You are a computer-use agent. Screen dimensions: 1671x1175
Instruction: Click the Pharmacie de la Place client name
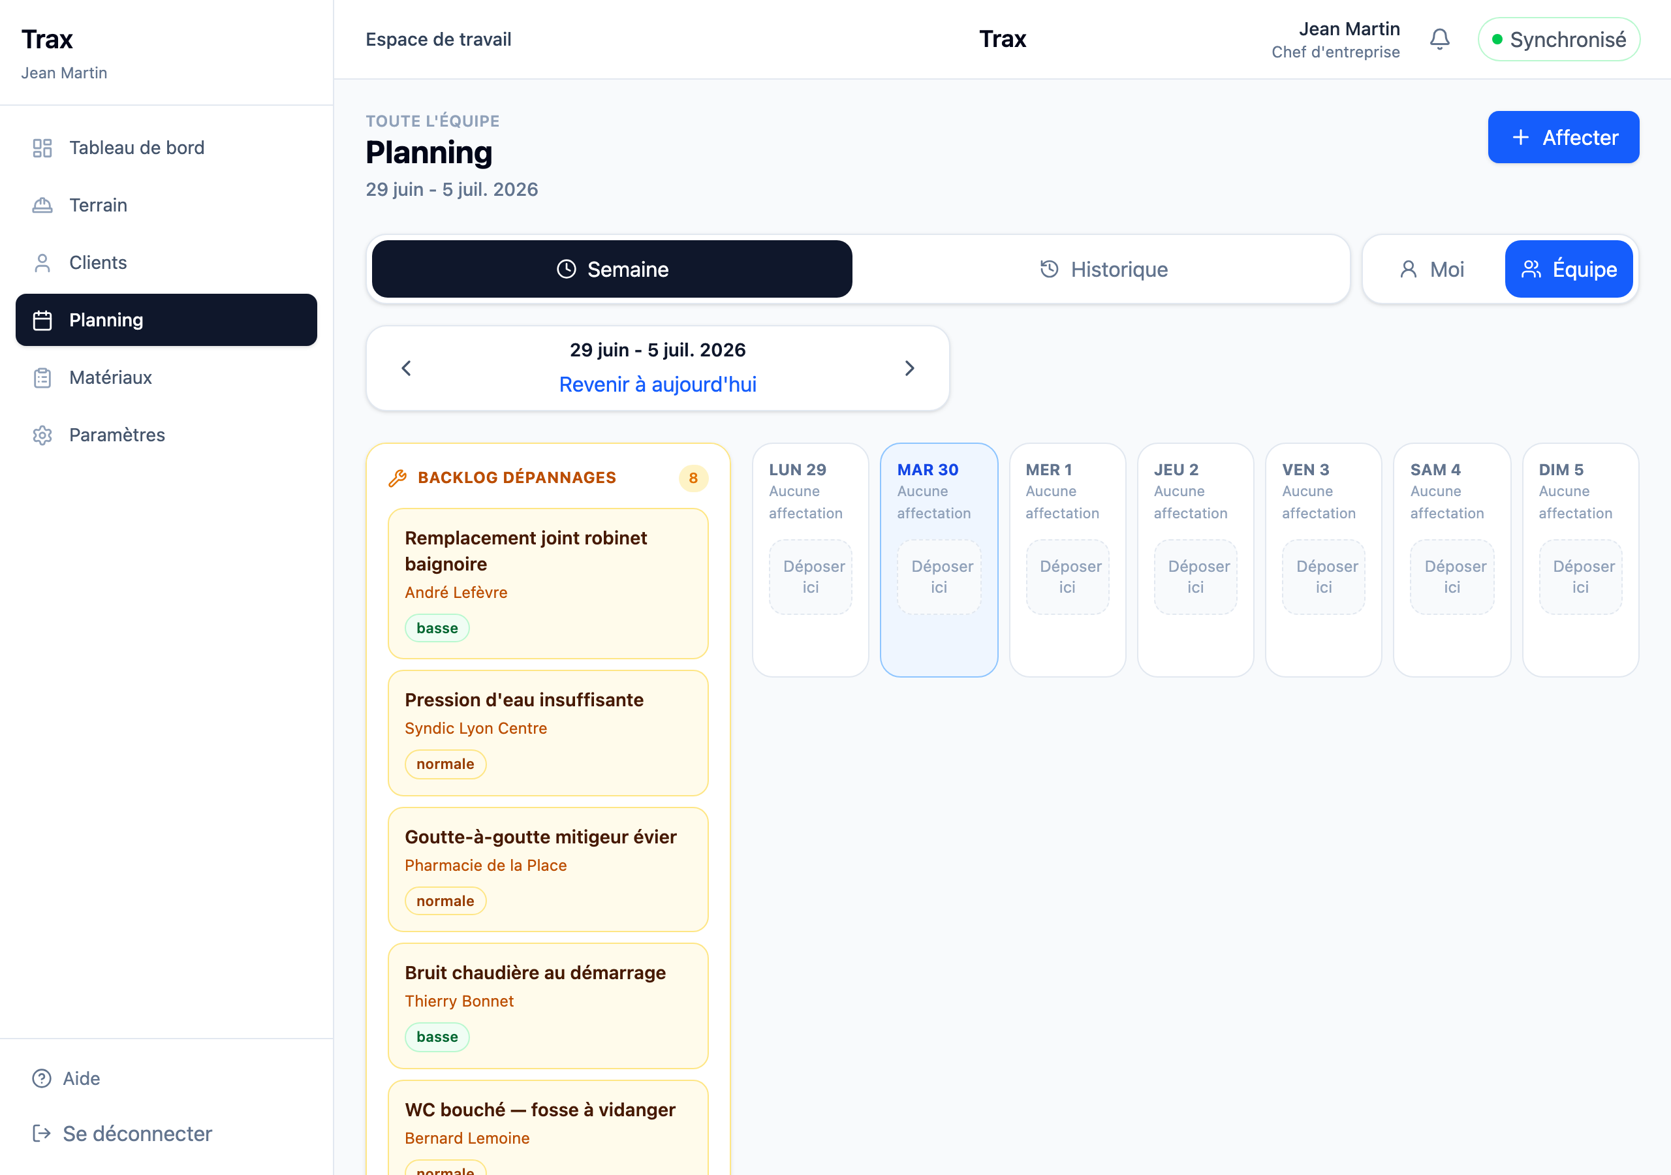coord(486,866)
